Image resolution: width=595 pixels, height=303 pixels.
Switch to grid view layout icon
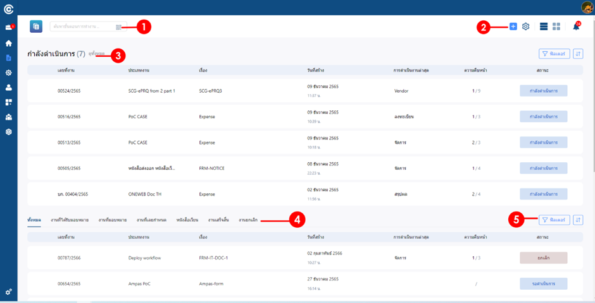pyautogui.click(x=556, y=27)
